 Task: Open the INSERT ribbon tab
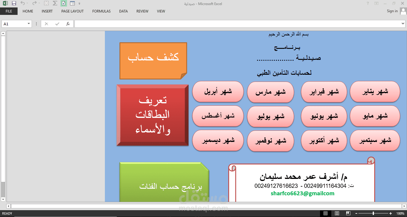coord(47,11)
